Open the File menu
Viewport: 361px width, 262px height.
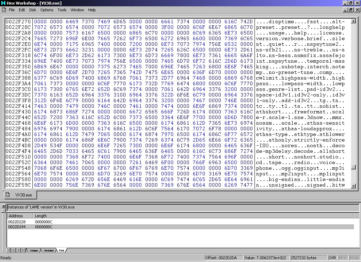coord(12,10)
